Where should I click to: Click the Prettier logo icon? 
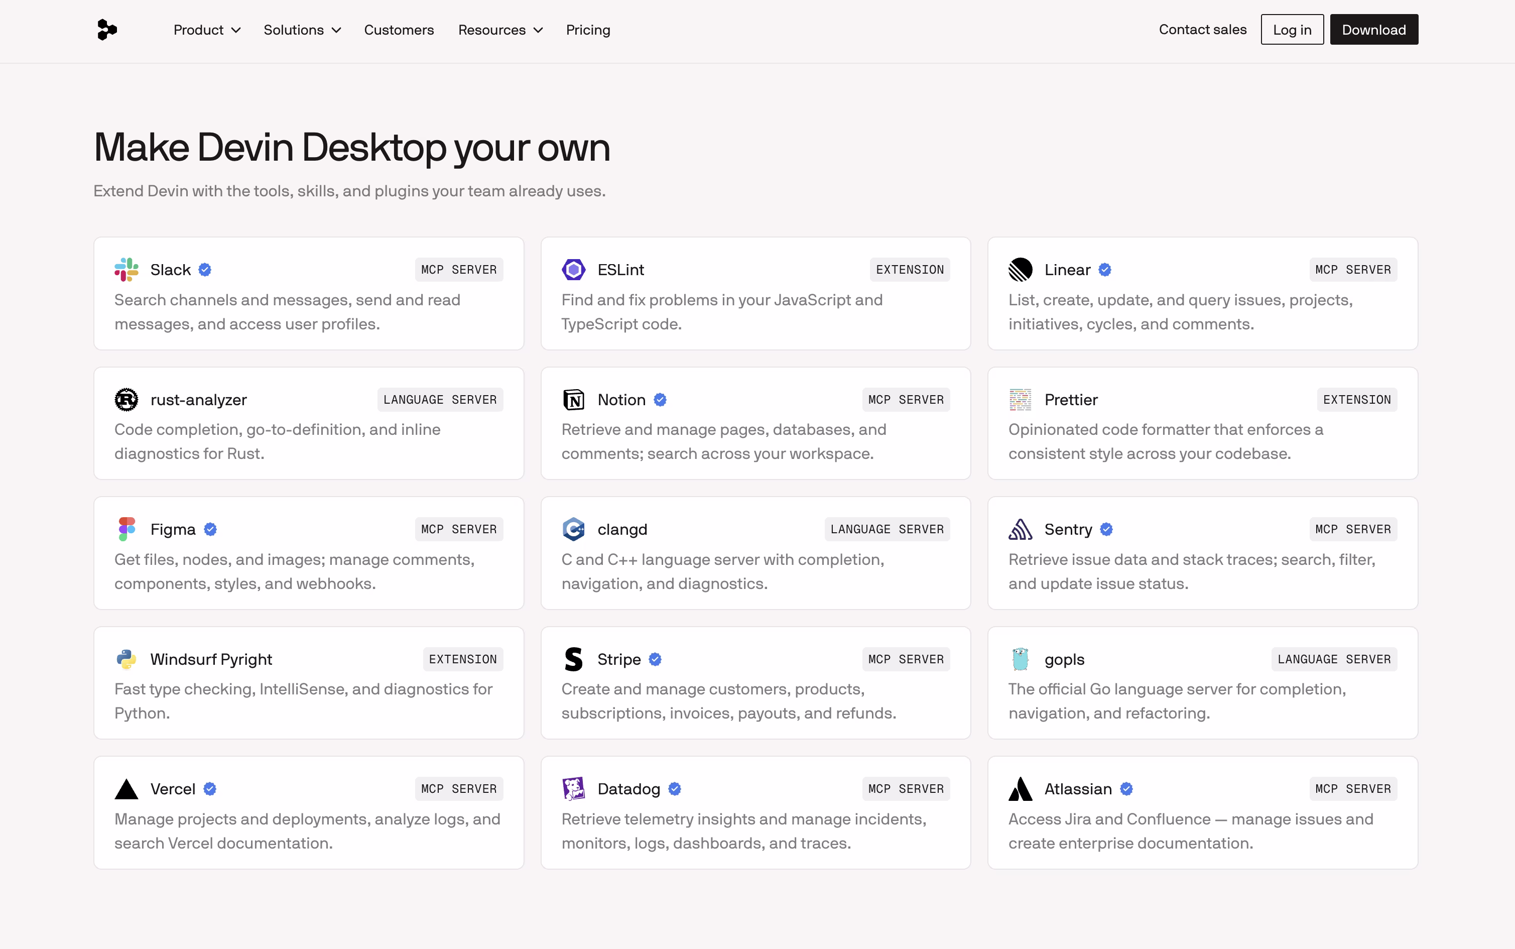click(1020, 399)
